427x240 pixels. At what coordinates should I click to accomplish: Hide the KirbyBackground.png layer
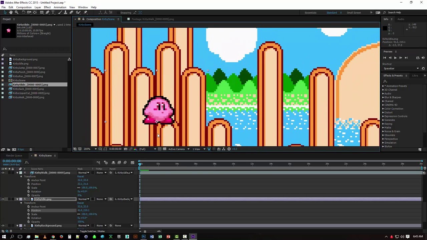tap(3, 226)
